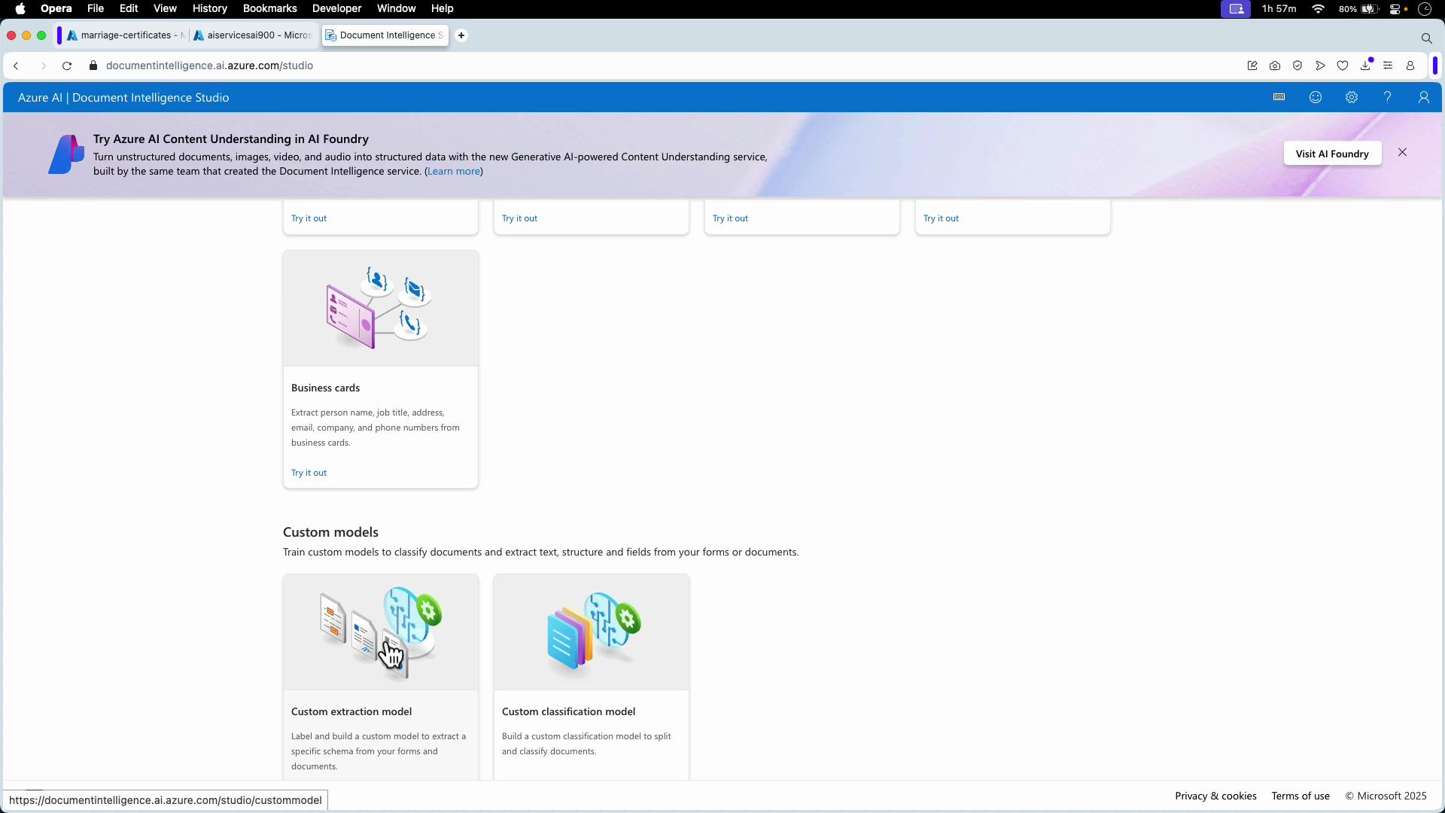Open the privacy protection shield icon
1445x813 pixels.
pyautogui.click(x=1297, y=66)
